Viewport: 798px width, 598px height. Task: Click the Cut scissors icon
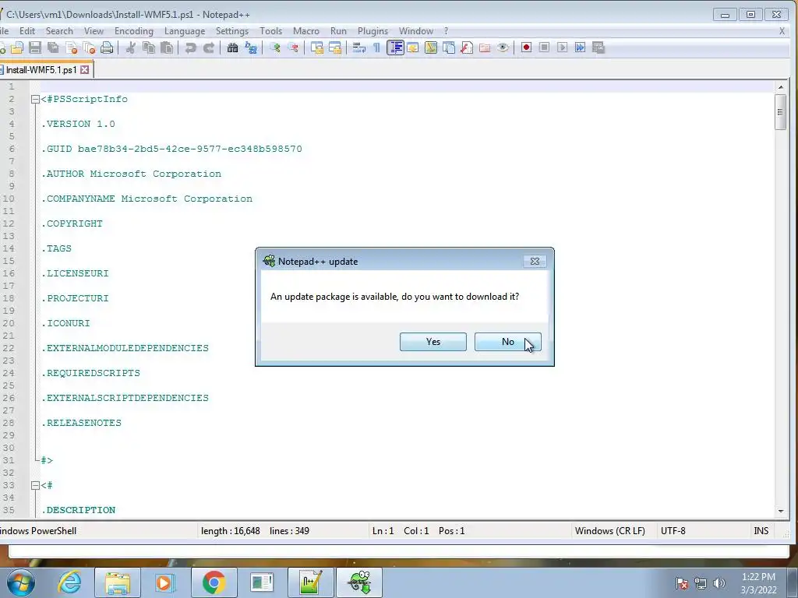131,47
